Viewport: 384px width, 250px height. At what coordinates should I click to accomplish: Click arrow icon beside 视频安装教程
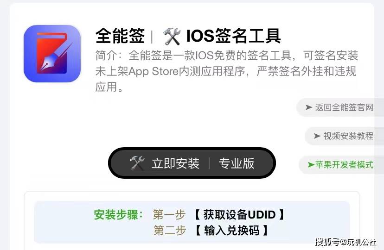317,136
